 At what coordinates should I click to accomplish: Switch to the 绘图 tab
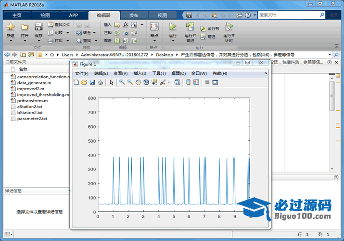coord(45,15)
